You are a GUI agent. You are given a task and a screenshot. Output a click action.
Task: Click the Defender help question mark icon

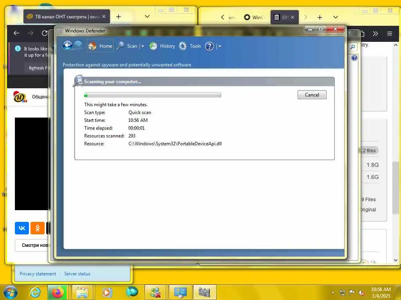(210, 46)
